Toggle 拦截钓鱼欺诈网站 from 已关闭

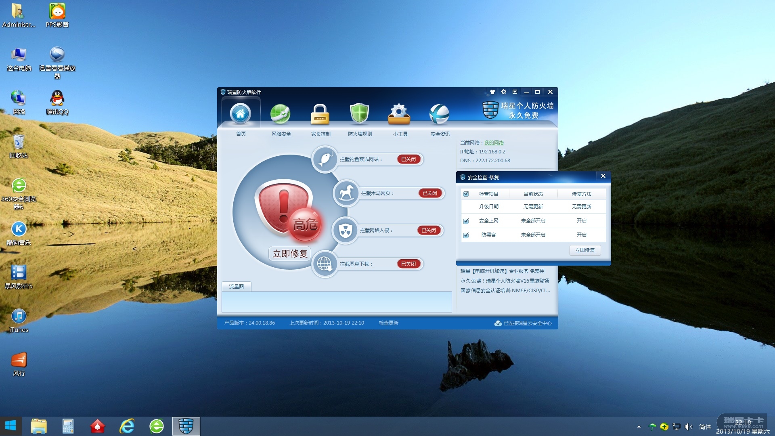(x=409, y=159)
